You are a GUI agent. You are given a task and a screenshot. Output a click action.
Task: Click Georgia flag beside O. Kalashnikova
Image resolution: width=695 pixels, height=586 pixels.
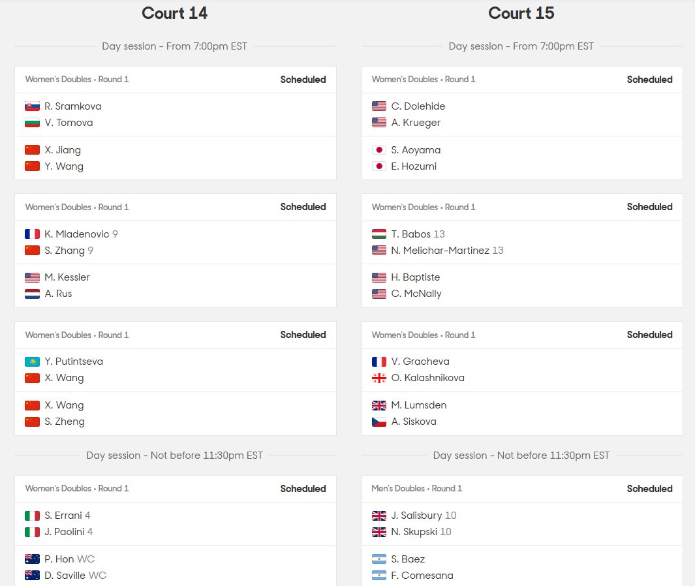click(x=379, y=378)
